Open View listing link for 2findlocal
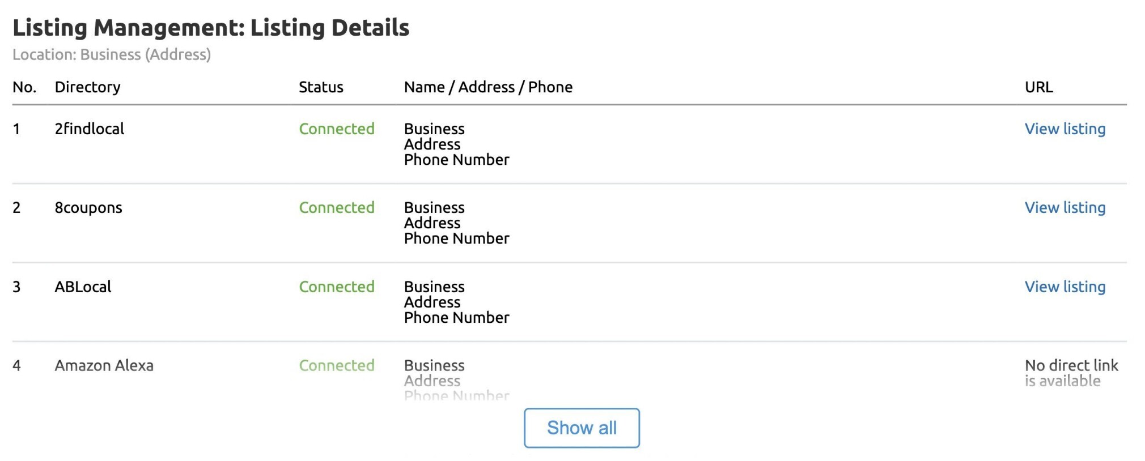Screen dimensions: 1145x461 (1065, 129)
